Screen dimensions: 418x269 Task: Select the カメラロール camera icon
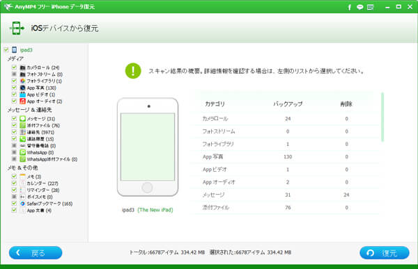click(23, 67)
